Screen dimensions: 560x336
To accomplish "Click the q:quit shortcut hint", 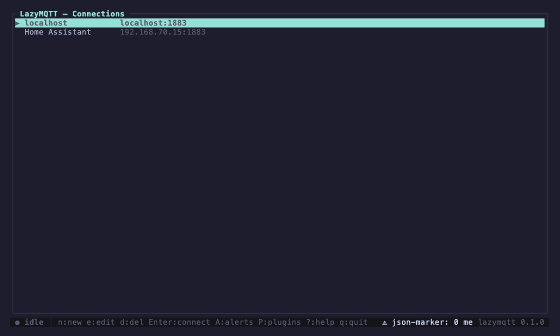I will coord(353,322).
